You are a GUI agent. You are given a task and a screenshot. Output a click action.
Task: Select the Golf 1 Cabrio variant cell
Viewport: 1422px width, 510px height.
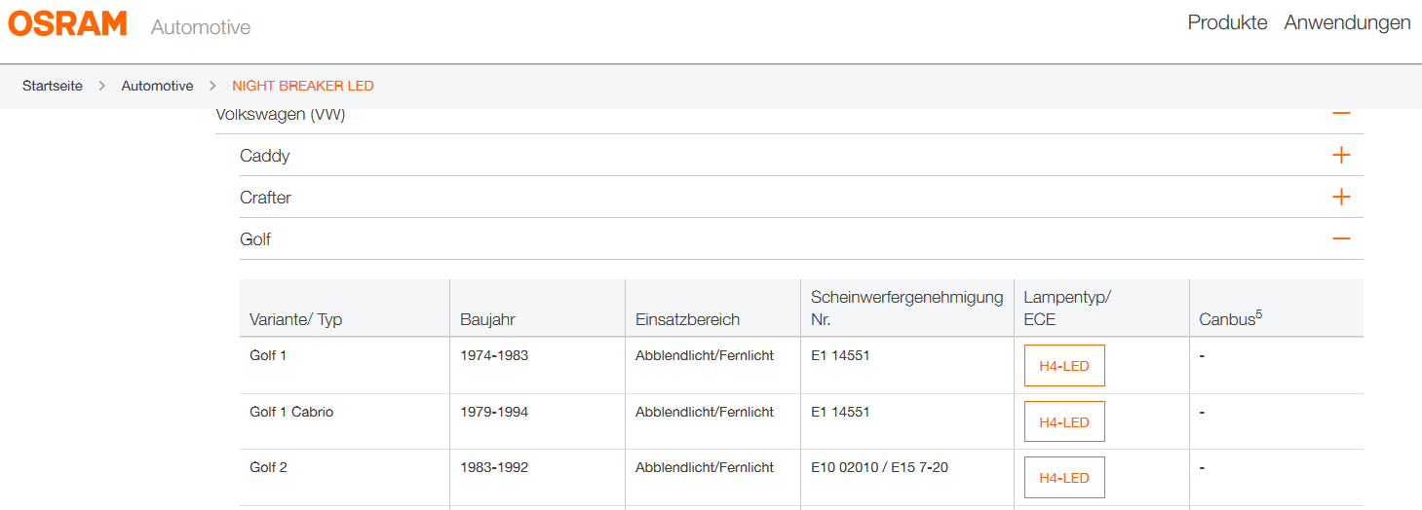coord(291,412)
